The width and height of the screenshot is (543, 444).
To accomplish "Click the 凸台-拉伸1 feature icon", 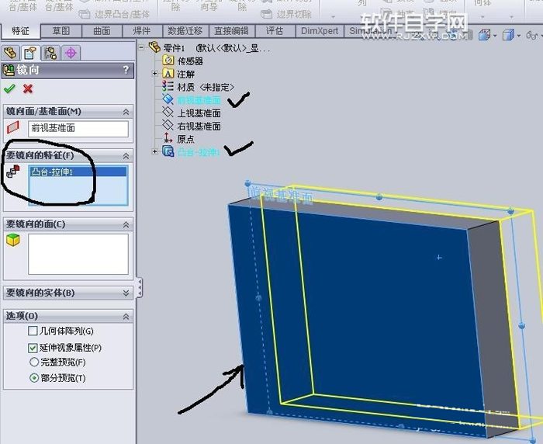I will pyautogui.click(x=168, y=151).
